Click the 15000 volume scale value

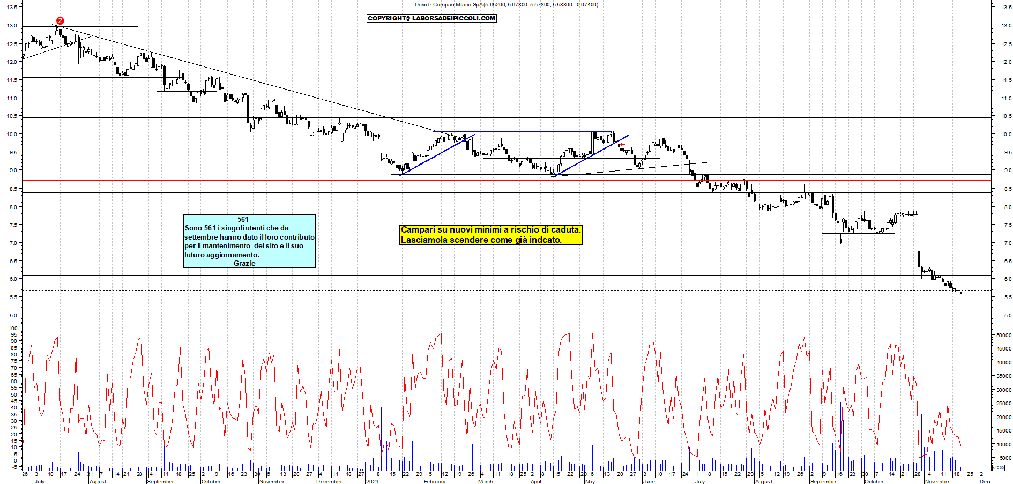coord(1004,431)
